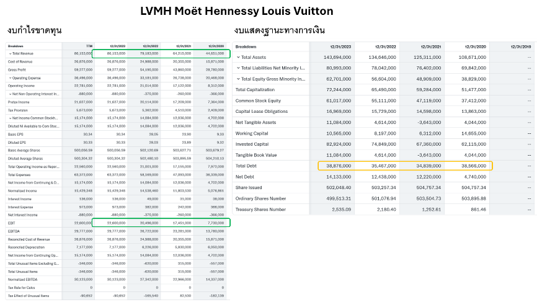Image resolution: width=537 pixels, height=302 pixels.
Task: Click EBIT value 7,730,000
Action: tap(215, 223)
